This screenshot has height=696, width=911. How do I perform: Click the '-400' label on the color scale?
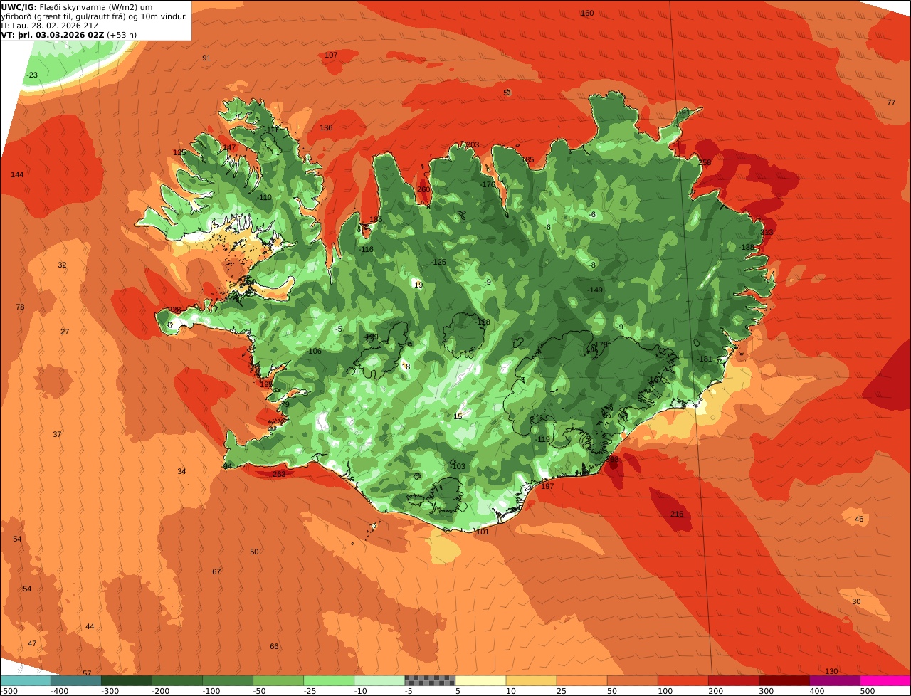(59, 691)
